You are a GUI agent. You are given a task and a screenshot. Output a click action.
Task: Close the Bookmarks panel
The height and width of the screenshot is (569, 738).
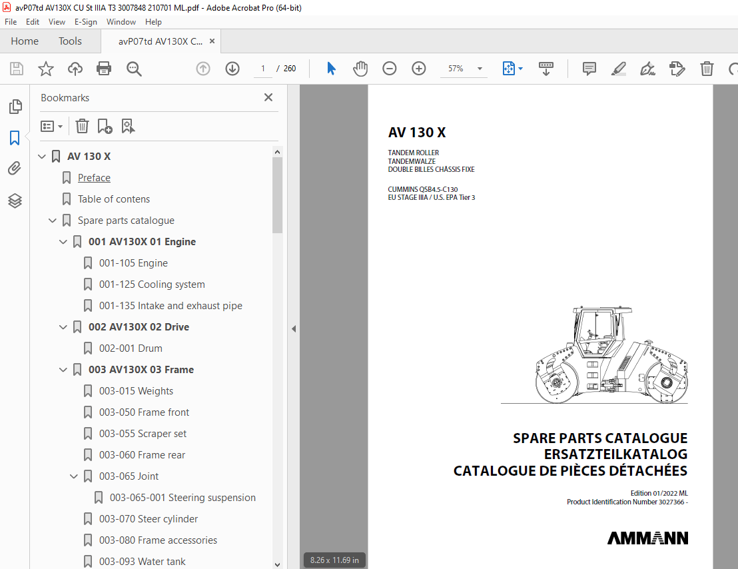268,97
